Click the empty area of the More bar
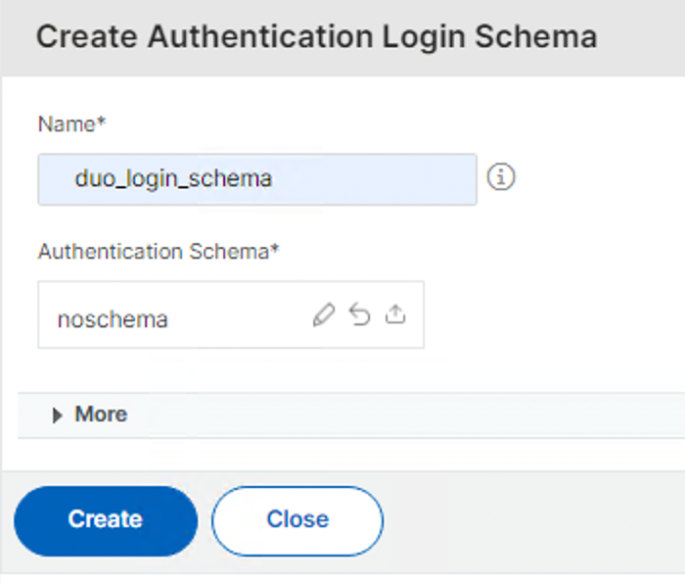685x584 pixels. point(391,414)
